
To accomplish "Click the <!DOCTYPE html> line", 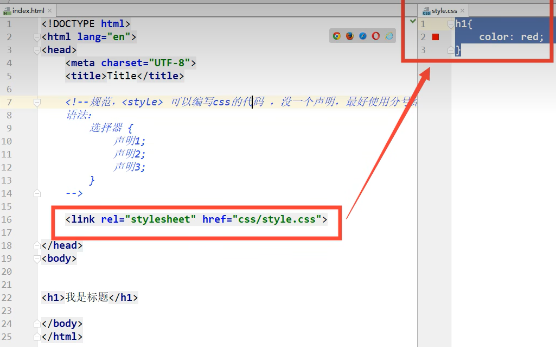I will coord(86,24).
